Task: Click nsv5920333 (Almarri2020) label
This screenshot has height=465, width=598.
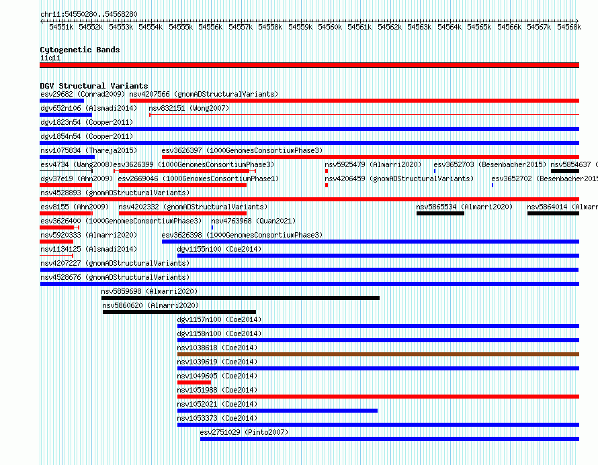Action: pyautogui.click(x=89, y=235)
